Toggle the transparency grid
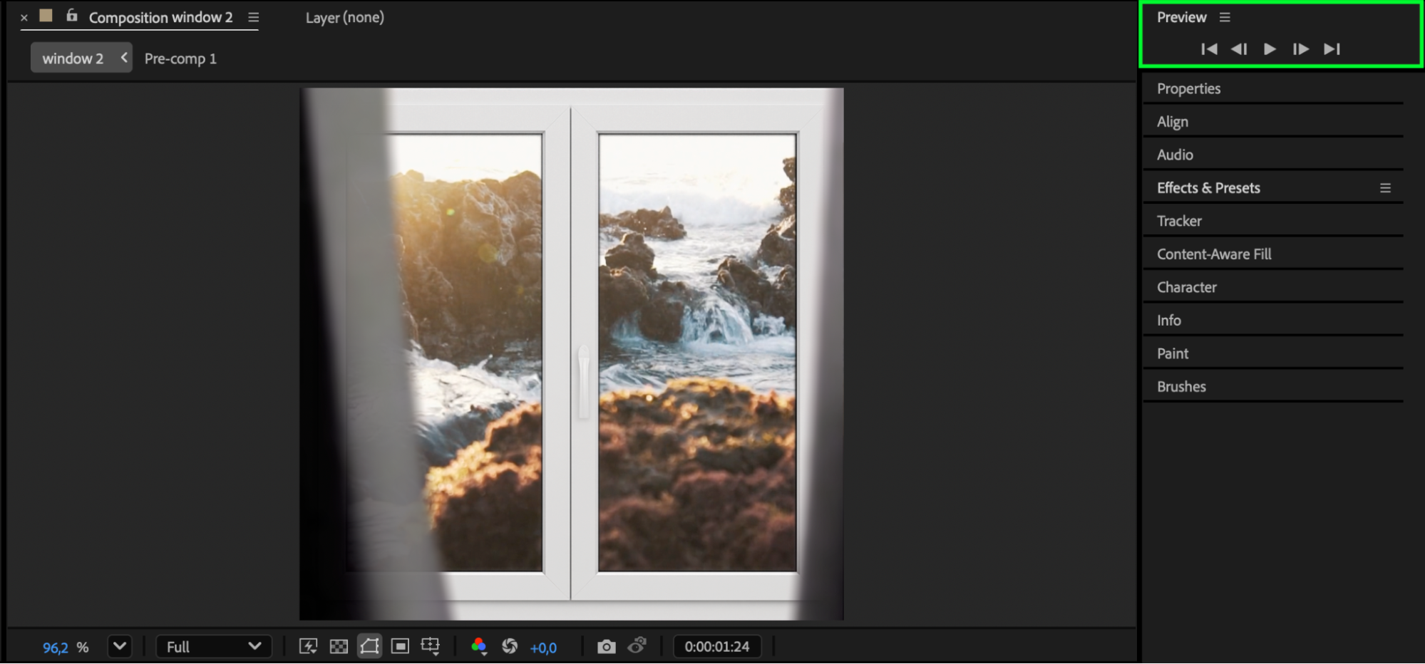 339,646
